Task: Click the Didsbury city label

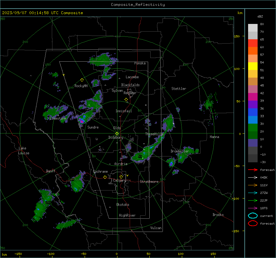Action: tap(116, 137)
